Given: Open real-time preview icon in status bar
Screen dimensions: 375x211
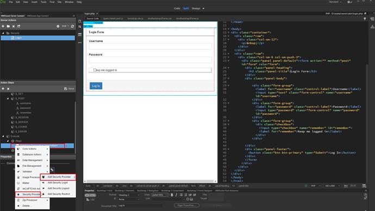Looking at the screenshot, I should tap(364, 186).
